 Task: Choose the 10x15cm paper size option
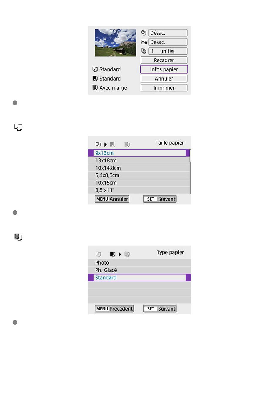click(139, 183)
